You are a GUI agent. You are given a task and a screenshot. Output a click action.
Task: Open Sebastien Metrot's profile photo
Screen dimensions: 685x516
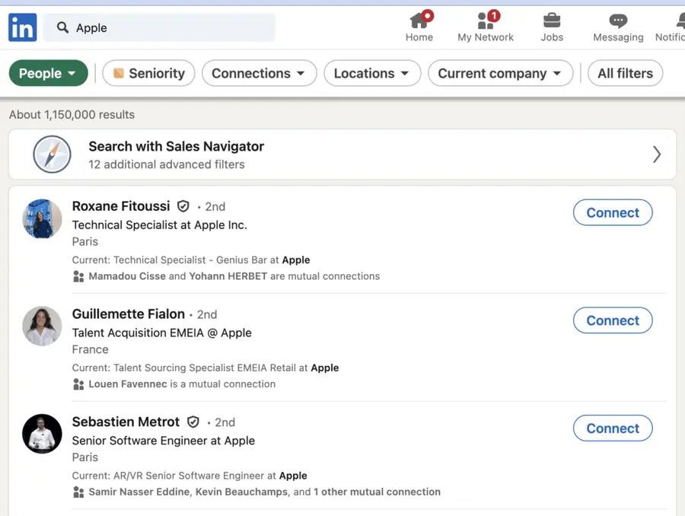(x=42, y=434)
